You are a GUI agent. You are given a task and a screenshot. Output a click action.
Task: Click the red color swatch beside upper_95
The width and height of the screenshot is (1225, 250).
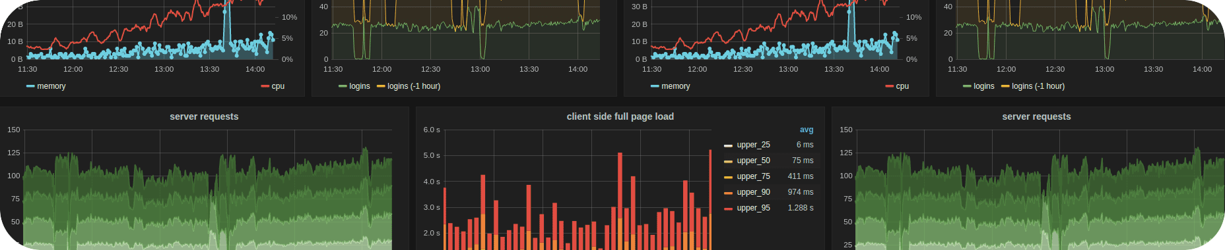pyautogui.click(x=728, y=209)
